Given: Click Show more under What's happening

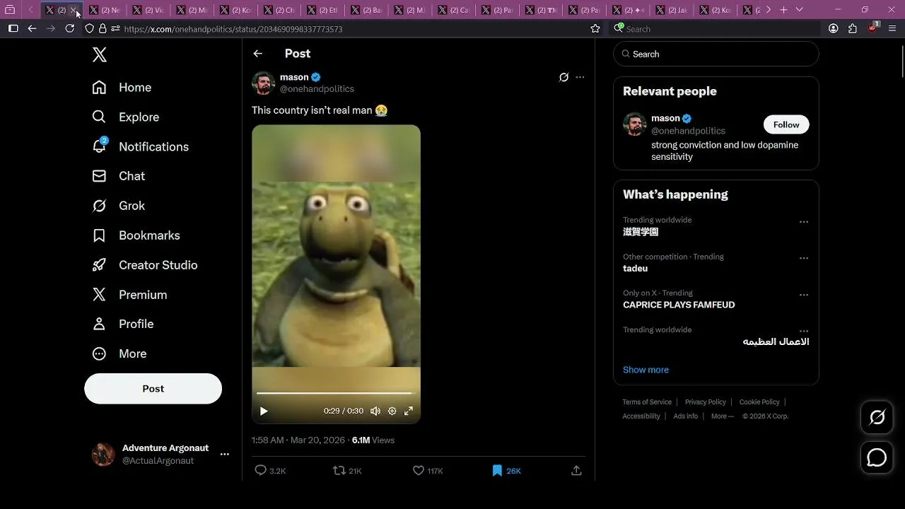Looking at the screenshot, I should click(646, 370).
